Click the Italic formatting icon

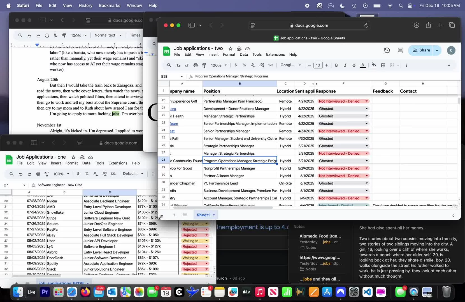[345, 65]
